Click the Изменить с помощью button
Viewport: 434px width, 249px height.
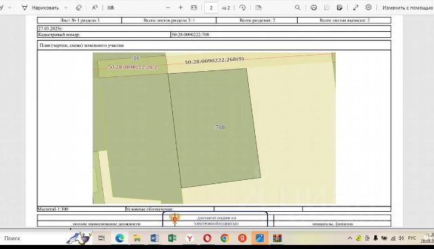pyautogui.click(x=408, y=7)
